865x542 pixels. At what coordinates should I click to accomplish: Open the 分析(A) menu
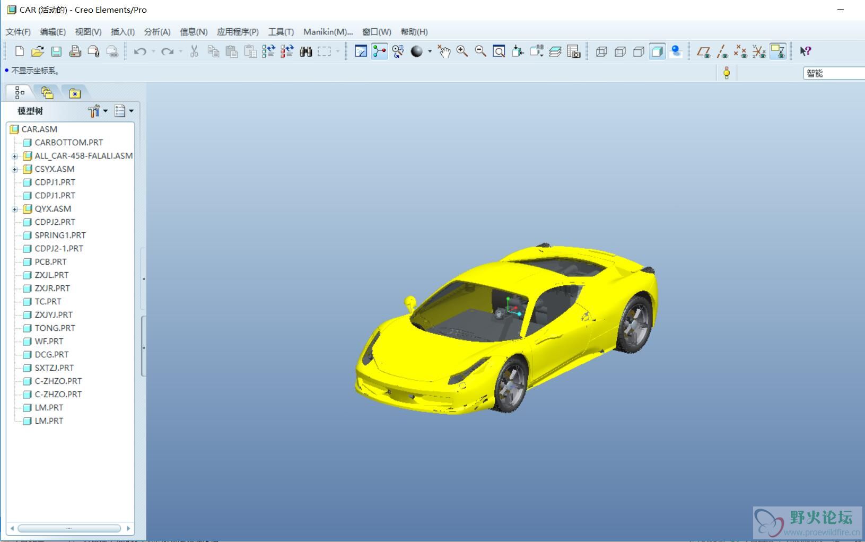coord(157,32)
